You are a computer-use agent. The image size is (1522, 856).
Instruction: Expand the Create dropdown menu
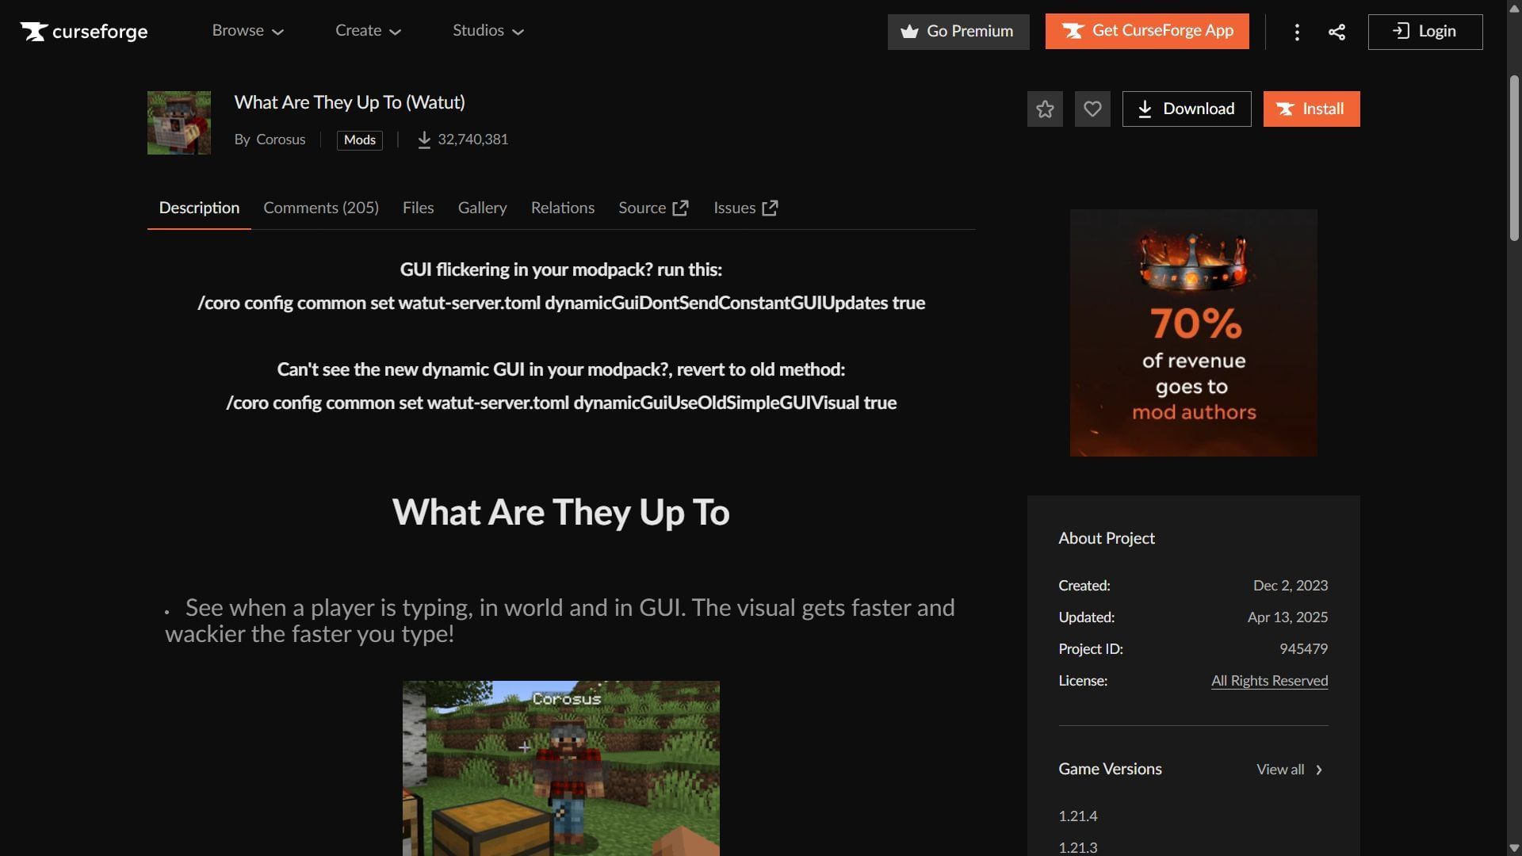[368, 31]
